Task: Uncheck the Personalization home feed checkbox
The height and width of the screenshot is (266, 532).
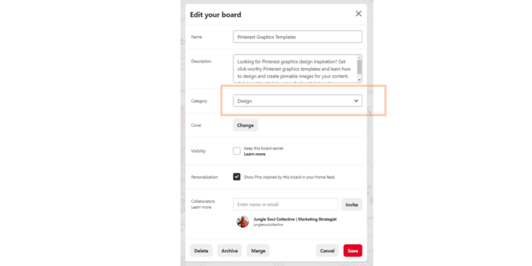Action: click(237, 177)
